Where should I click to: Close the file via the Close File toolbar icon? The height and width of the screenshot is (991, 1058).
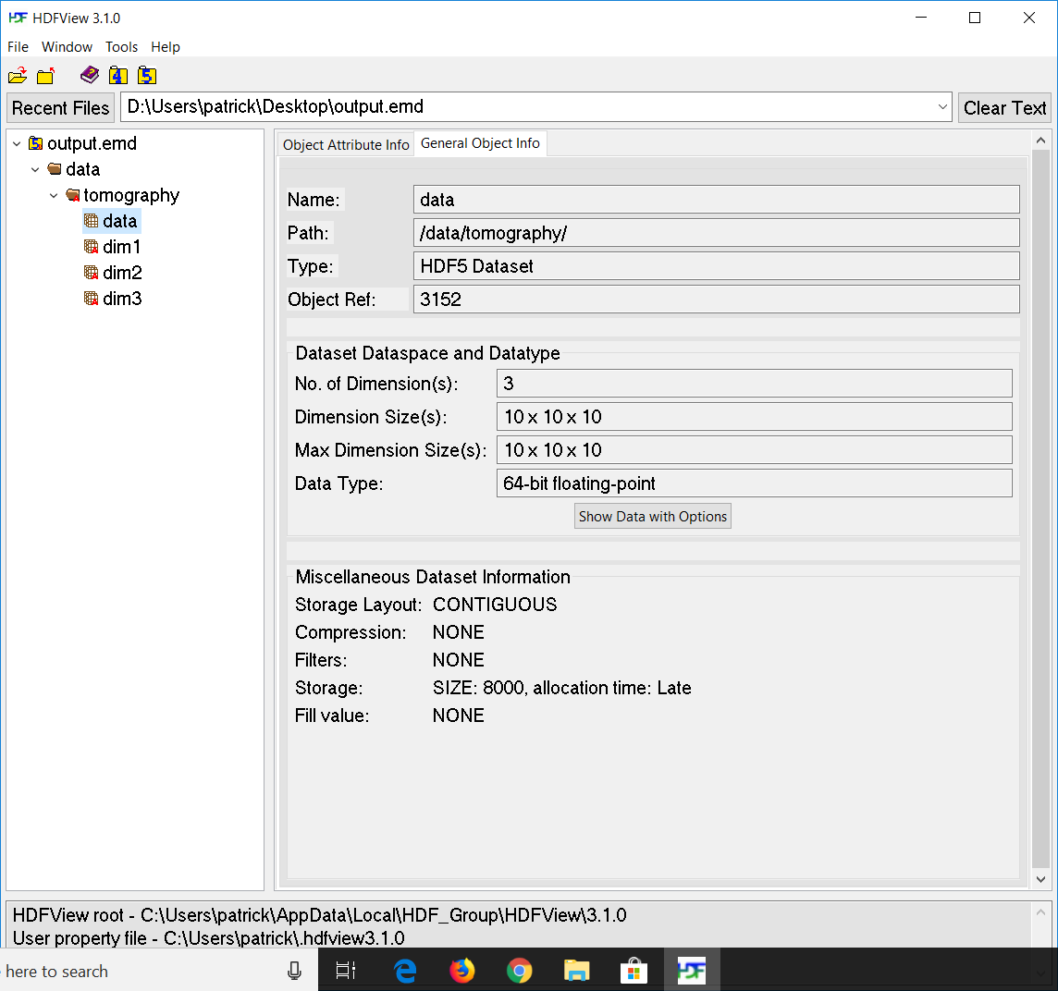point(45,75)
